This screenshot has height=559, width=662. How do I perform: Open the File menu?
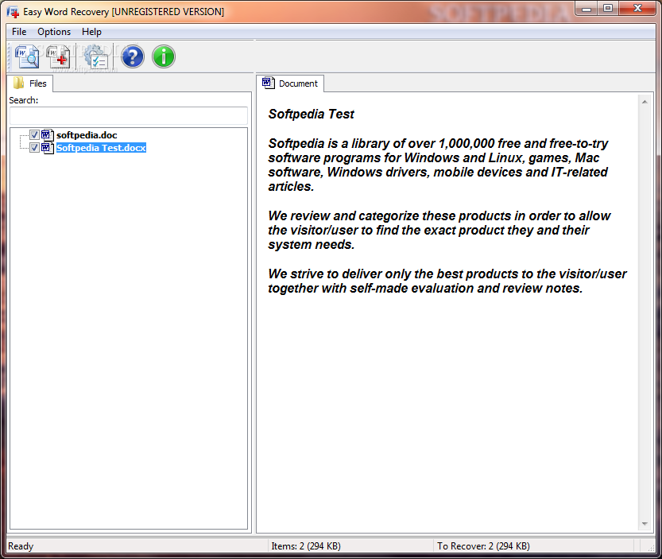click(19, 32)
